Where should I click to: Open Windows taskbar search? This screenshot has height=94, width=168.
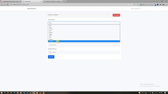(x=5, y=93)
